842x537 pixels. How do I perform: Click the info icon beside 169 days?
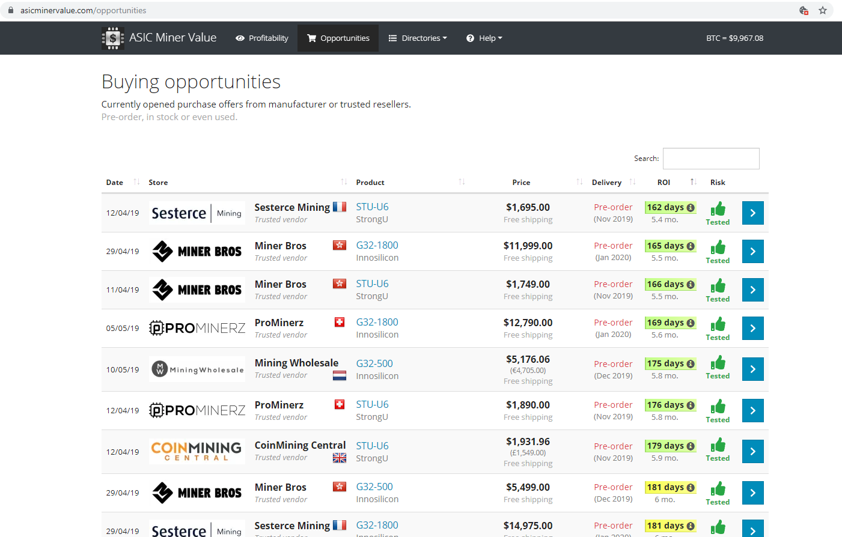(691, 323)
